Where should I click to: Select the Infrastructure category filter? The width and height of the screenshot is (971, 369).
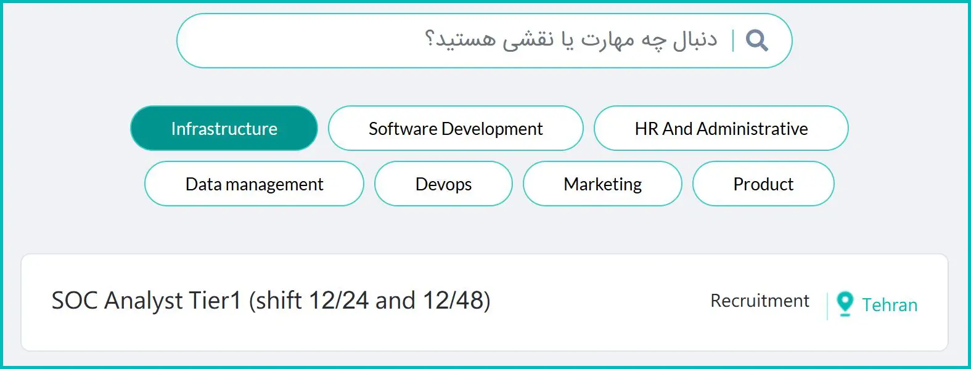(224, 128)
